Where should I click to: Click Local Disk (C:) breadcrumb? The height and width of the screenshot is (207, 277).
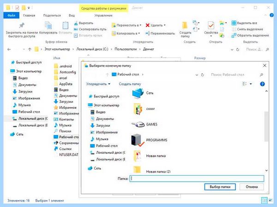pyautogui.click(x=92, y=49)
